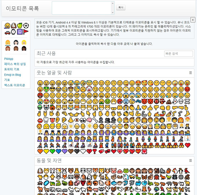Copy the green heart emoji

click(x=52, y=152)
